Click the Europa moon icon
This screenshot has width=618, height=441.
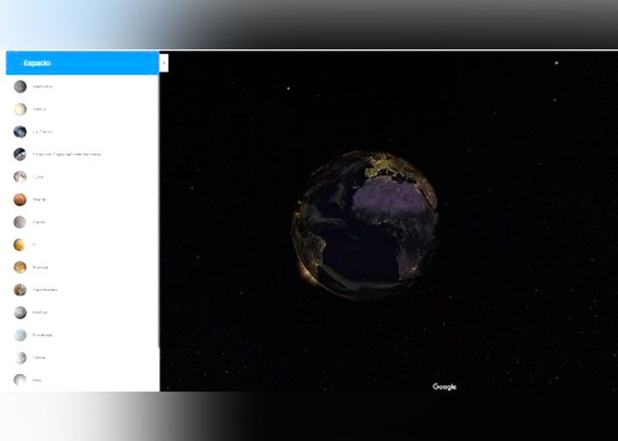[19, 267]
